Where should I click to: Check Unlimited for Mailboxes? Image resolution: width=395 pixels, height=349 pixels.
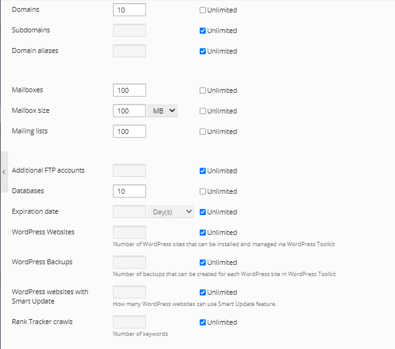point(203,90)
